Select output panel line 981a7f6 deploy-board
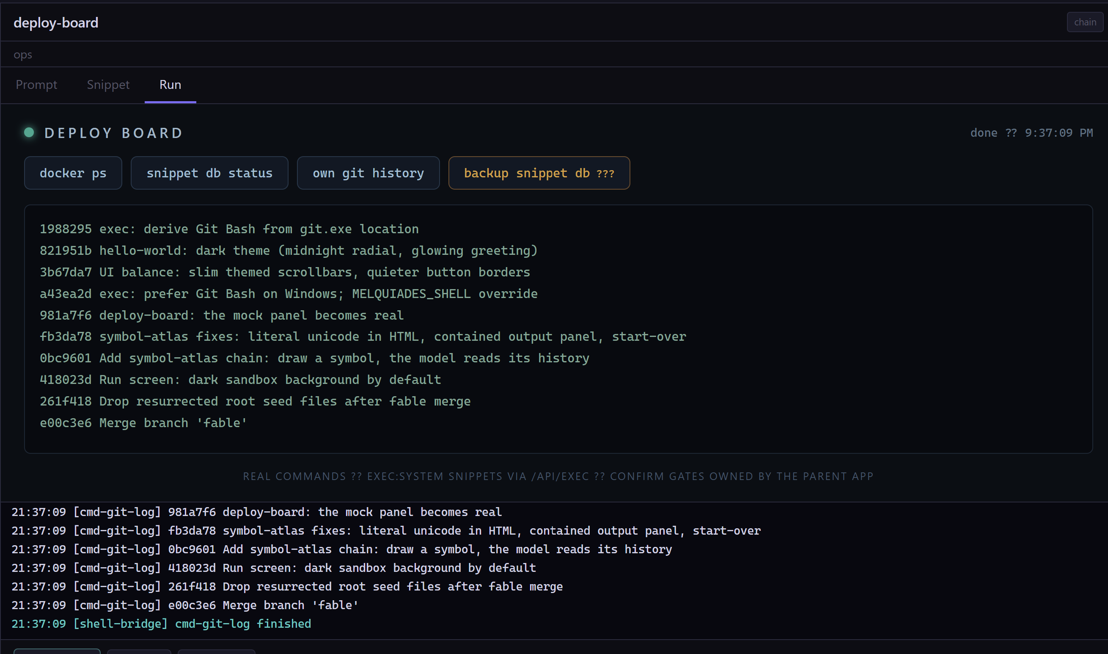Viewport: 1108px width, 654px height. click(222, 315)
